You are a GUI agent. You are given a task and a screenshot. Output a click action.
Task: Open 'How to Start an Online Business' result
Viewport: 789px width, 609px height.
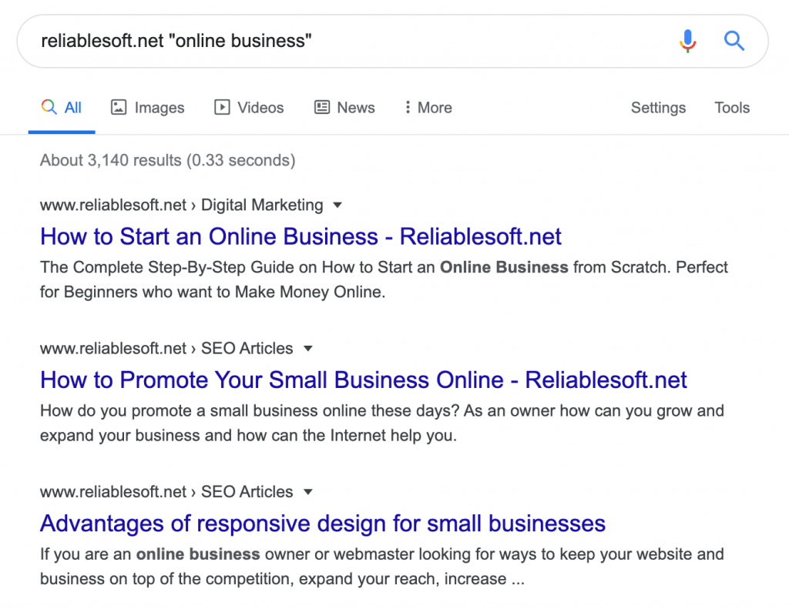[300, 236]
